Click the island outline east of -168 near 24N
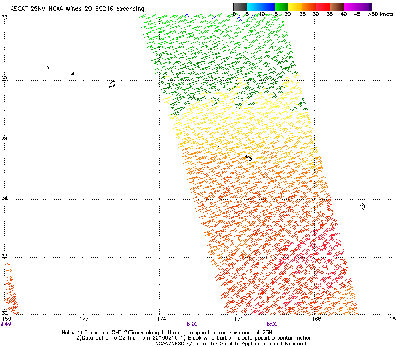 (362, 207)
